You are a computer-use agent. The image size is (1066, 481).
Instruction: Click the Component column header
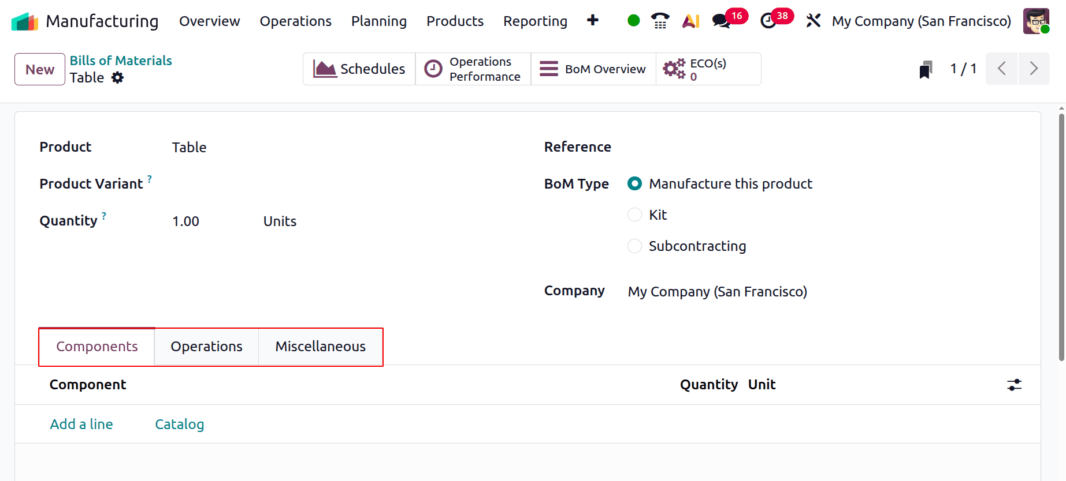[88, 385]
